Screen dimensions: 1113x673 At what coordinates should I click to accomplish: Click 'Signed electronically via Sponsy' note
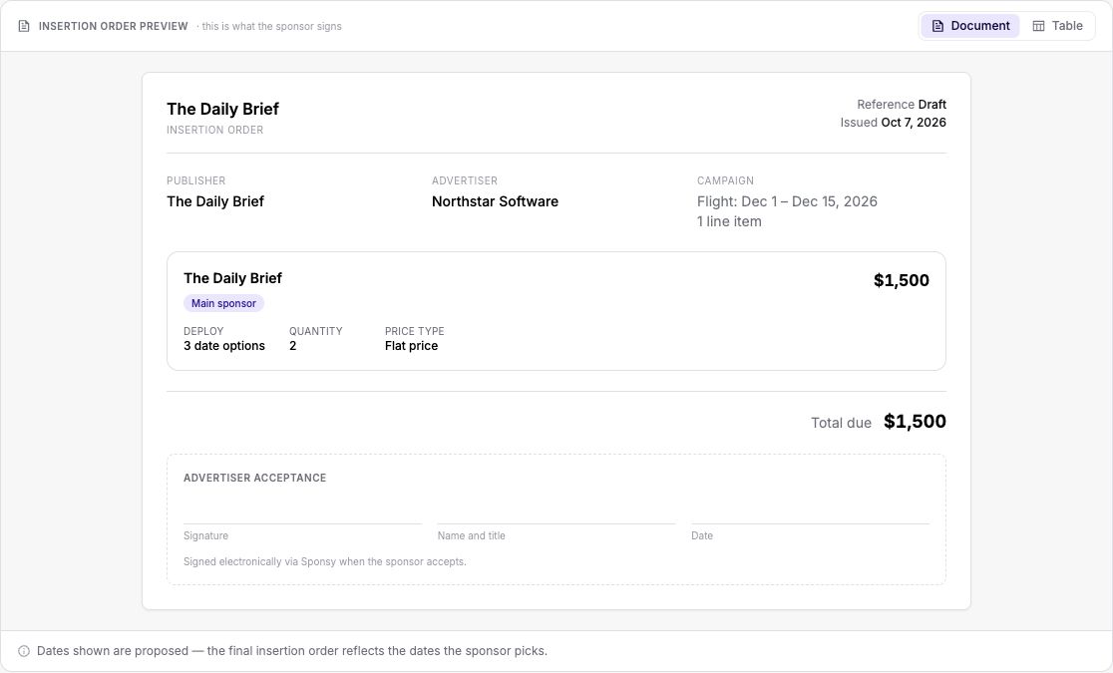324,561
